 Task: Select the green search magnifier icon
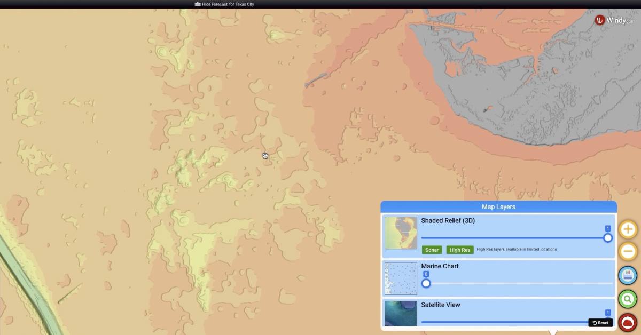627,299
